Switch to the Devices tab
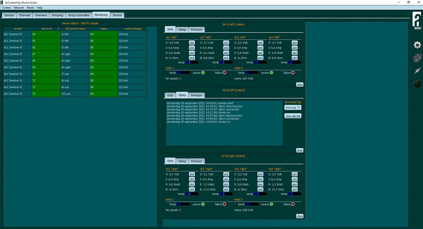The height and width of the screenshot is (229, 423). (x=9, y=15)
